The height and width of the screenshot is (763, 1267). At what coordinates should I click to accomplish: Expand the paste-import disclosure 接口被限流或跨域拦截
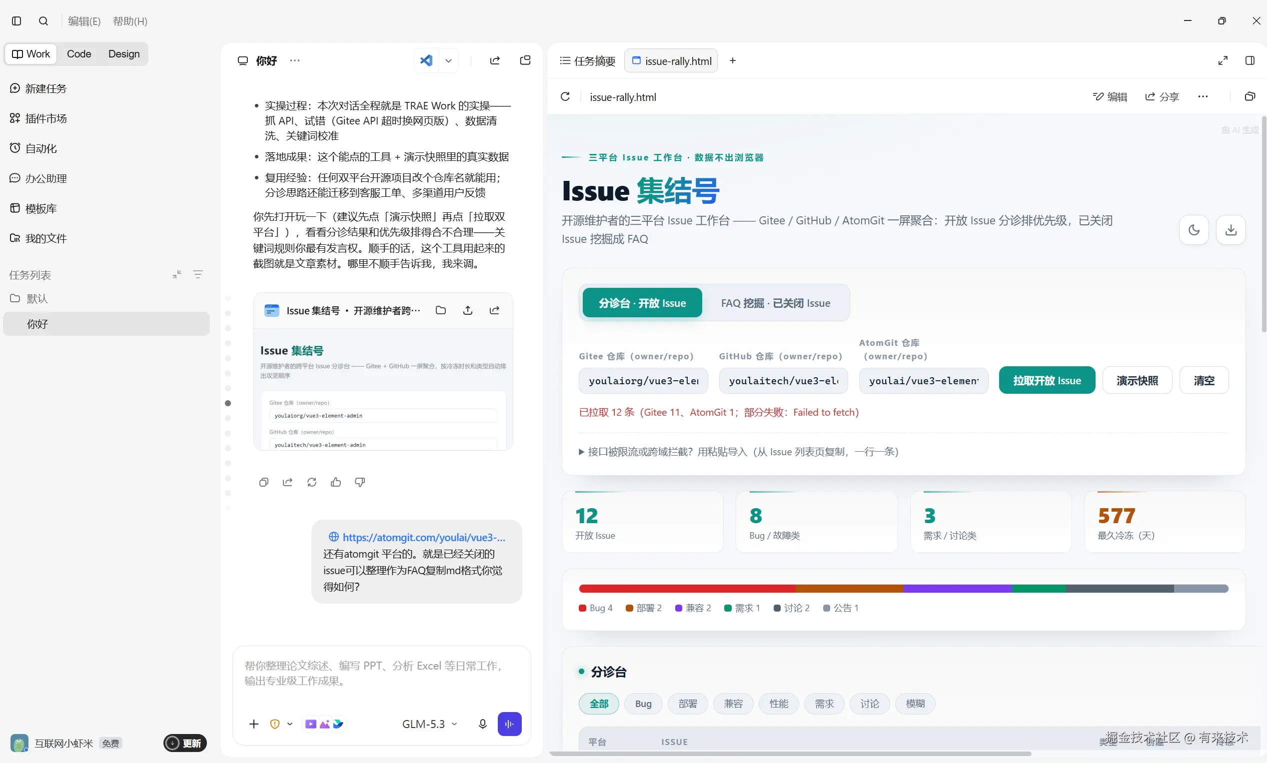pos(738,451)
